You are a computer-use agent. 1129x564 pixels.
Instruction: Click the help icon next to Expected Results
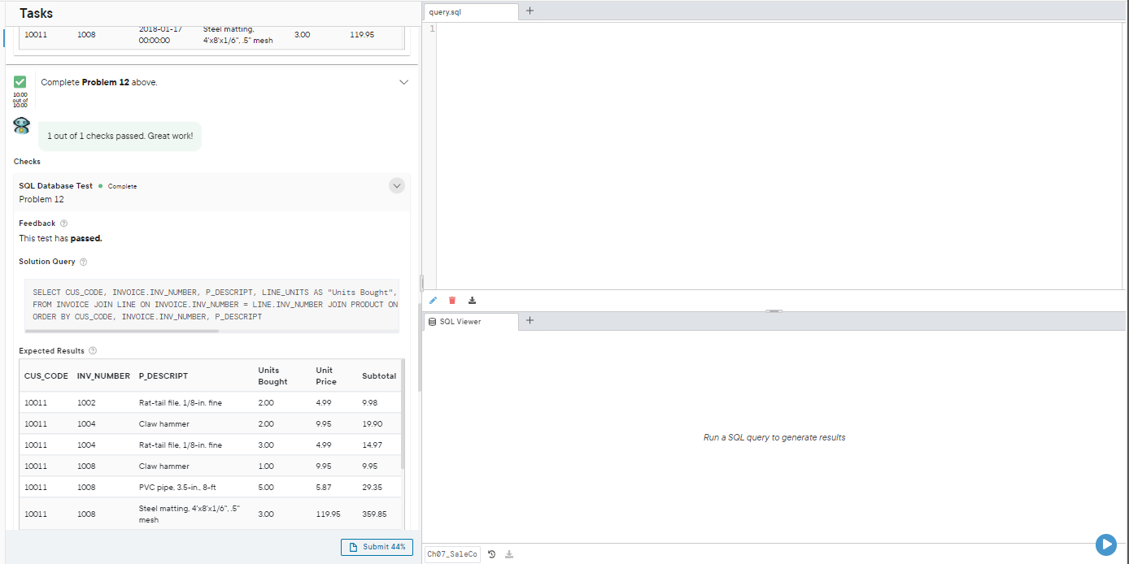coord(93,351)
